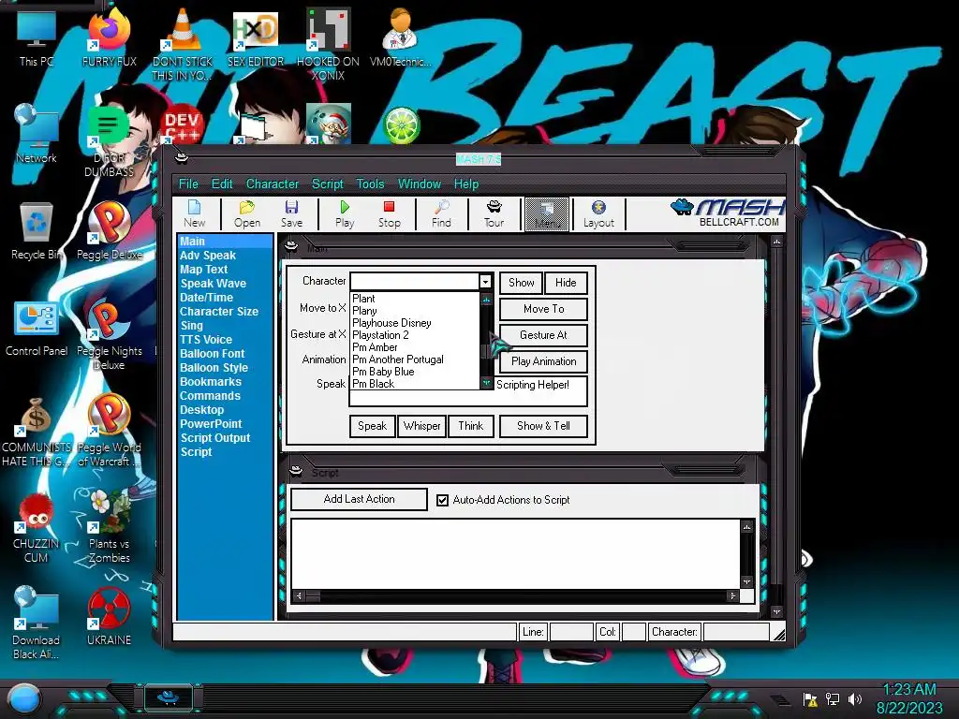Click the Think button
Screen dimensions: 959x719
click(x=470, y=426)
